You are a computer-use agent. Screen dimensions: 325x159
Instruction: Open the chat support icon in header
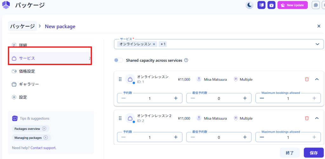coord(315,5)
